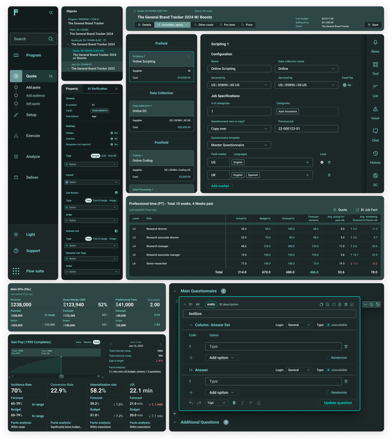392x441 pixels.
Task: Delete the US field market row
Action: coord(329,162)
